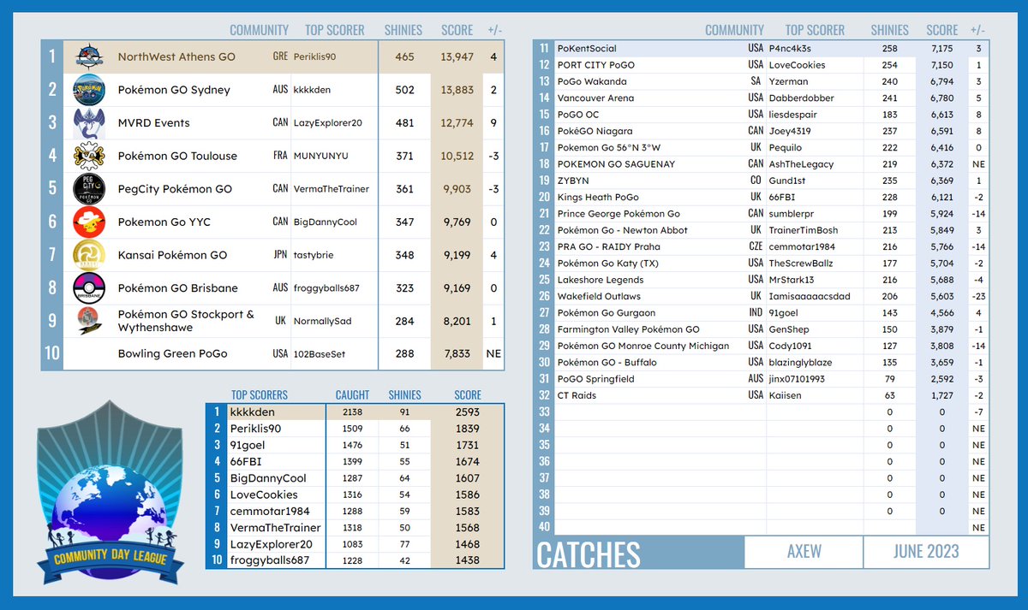Click froggyballs687 in top scorers list
This screenshot has width=1028, height=610.
[x=271, y=560]
